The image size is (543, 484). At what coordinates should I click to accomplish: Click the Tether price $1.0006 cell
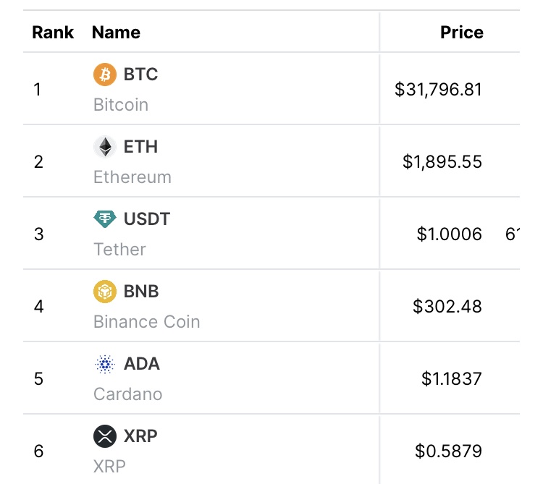point(449,234)
